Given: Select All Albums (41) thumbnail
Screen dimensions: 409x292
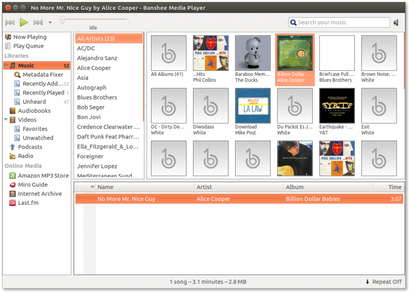Looking at the screenshot, I should (169, 53).
